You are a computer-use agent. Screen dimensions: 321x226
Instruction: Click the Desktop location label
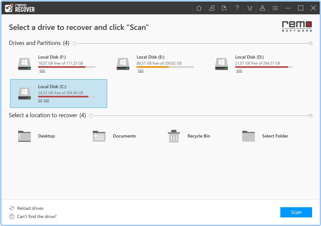coord(46,136)
